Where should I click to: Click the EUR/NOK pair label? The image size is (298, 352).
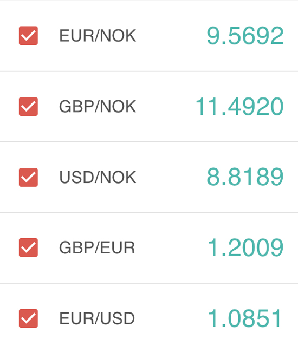tap(98, 36)
